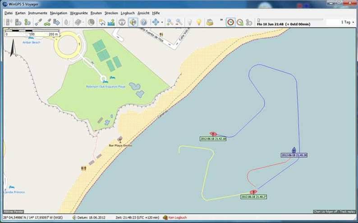Click 'Kein Logbuch' in status bar
Screen dimensions: 358x223
click(177, 218)
